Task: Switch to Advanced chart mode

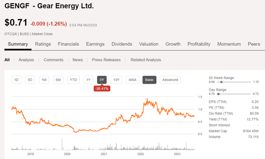Action: point(170,80)
